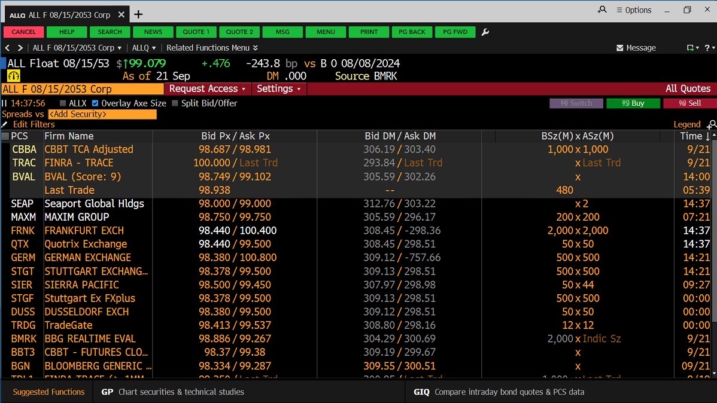Click the HELP button
The height and width of the screenshot is (403, 717).
pyautogui.click(x=67, y=32)
